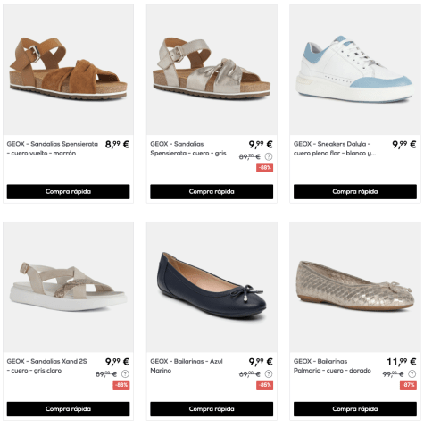Click the -87% discount badge on Palmaria
424x428 pixels.
408,385
